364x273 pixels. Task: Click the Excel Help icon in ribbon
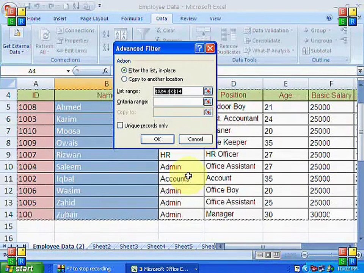[x=329, y=18]
